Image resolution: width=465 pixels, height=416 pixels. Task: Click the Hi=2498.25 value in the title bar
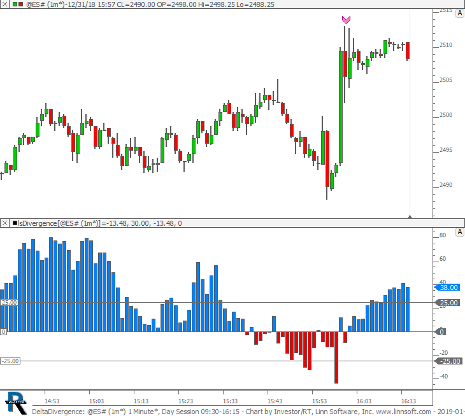click(217, 4)
